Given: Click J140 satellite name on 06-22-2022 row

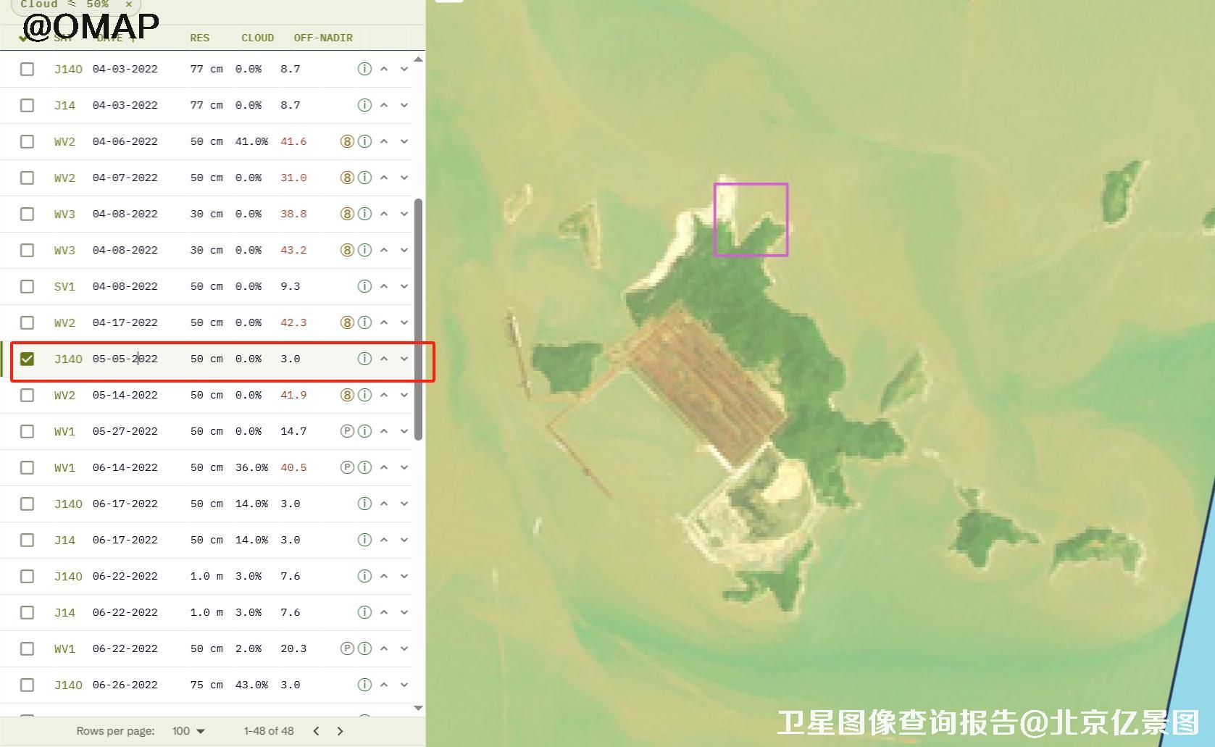Looking at the screenshot, I should click(x=68, y=576).
